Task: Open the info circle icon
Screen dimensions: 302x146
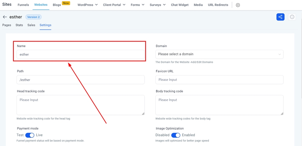Action: click(292, 17)
